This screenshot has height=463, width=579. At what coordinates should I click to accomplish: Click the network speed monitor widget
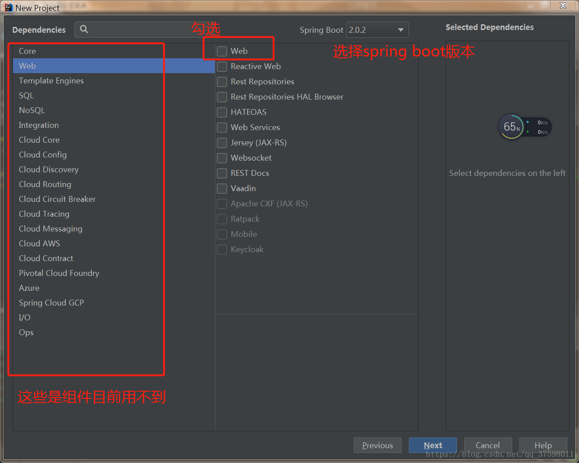click(x=525, y=127)
